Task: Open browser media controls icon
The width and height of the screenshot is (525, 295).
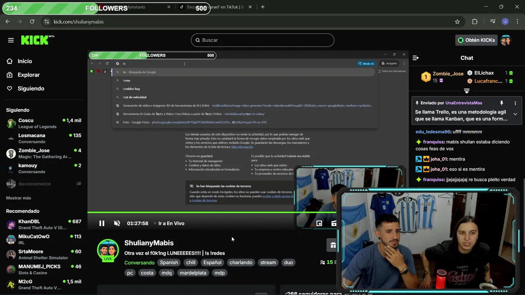Action: (x=493, y=22)
